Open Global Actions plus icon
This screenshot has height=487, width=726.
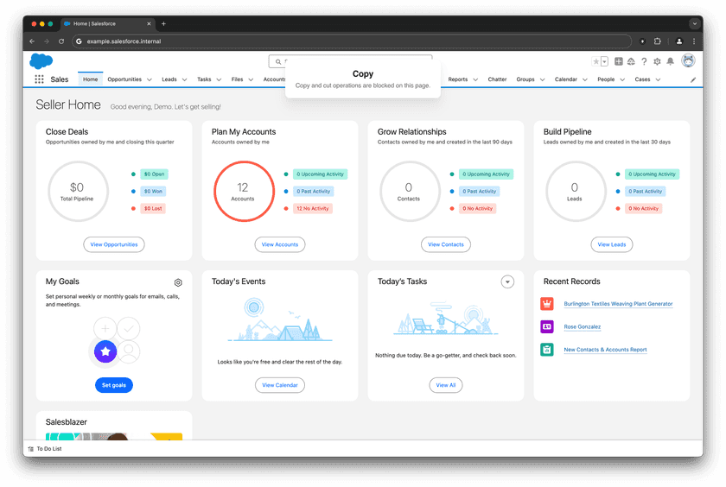click(x=619, y=61)
